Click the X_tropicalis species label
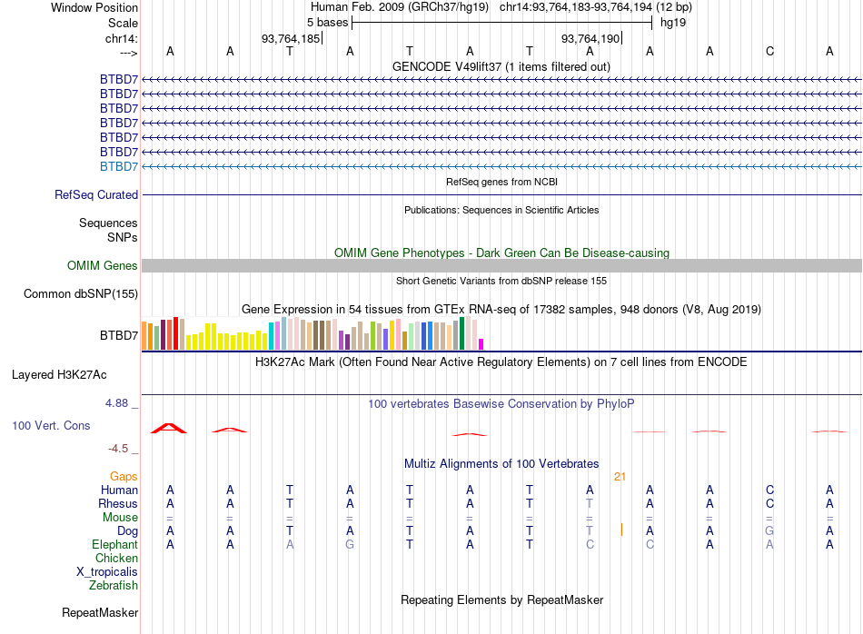The width and height of the screenshot is (863, 634). click(x=107, y=572)
